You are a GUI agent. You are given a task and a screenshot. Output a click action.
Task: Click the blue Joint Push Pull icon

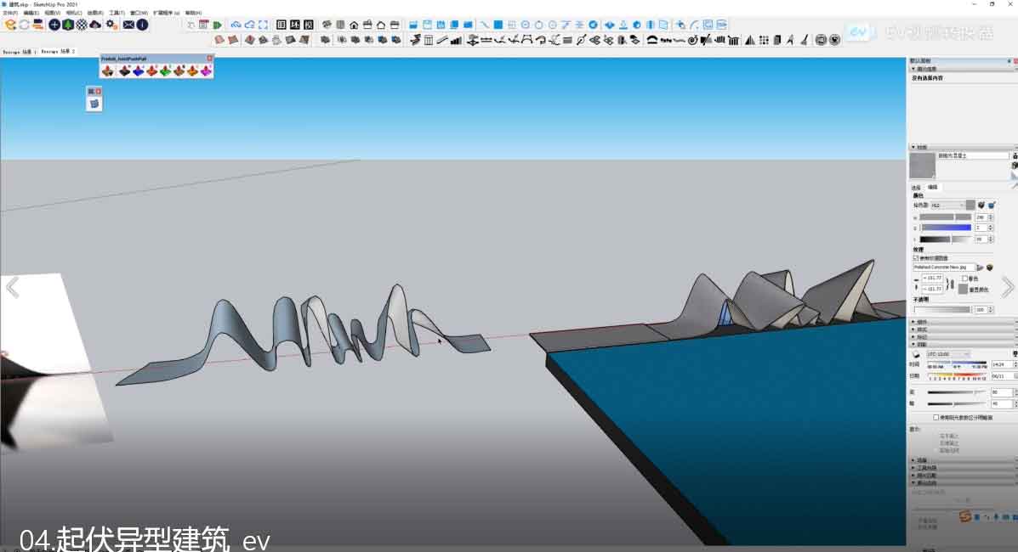(x=138, y=71)
